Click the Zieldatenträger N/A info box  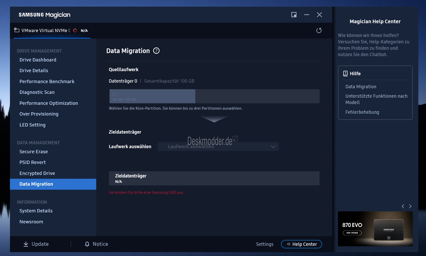pyautogui.click(x=214, y=178)
